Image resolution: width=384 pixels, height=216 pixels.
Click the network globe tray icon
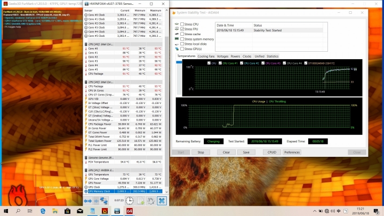tap(327, 211)
